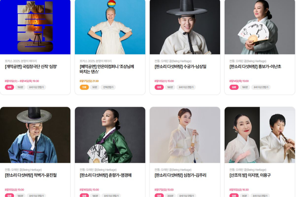
Task: Open title link [판소리 다섯바탕] 적벽가-윤진철
Action: click(x=31, y=175)
